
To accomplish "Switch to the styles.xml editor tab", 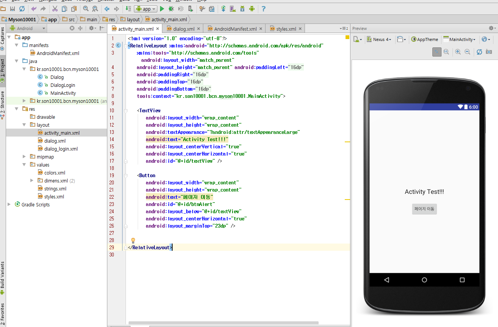I will tap(285, 28).
